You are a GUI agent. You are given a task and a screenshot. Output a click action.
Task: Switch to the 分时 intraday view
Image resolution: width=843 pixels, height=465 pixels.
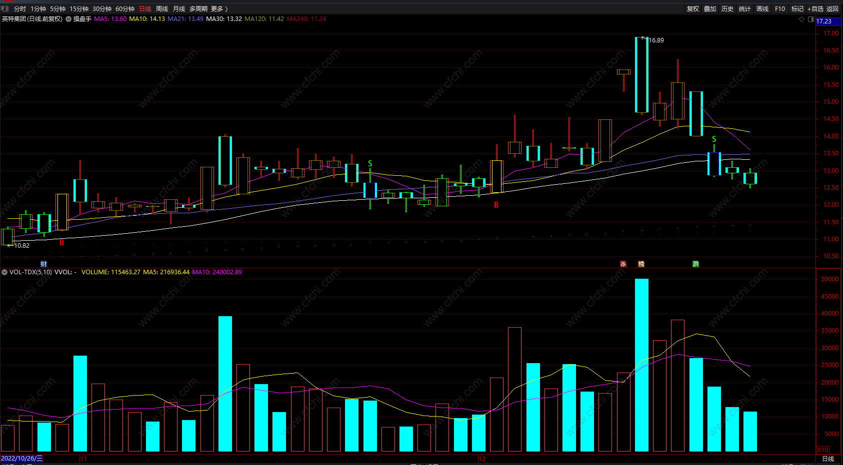[x=20, y=9]
